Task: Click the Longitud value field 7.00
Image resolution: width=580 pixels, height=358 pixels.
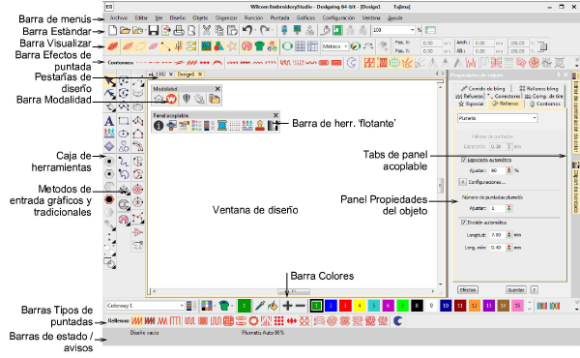Action: [x=498, y=235]
